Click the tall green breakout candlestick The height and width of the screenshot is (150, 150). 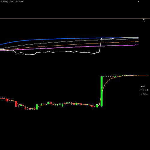coord(101,91)
